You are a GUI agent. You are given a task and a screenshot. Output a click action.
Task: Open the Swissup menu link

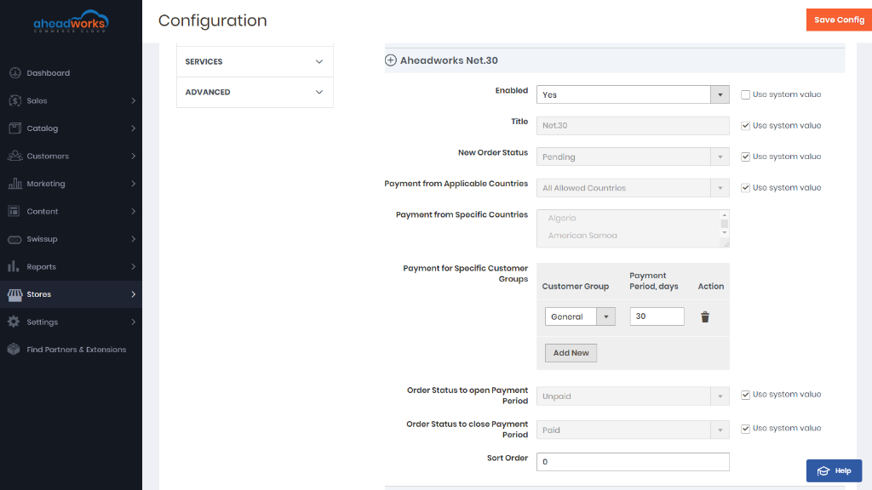point(72,239)
